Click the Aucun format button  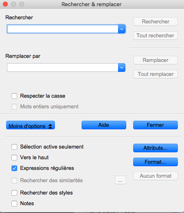(155, 176)
